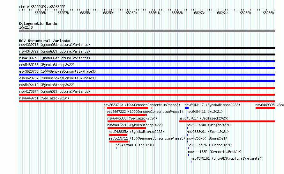Click the chr10:68255059..68266255 coordinates label
The image size is (284, 174).
click(x=42, y=7)
